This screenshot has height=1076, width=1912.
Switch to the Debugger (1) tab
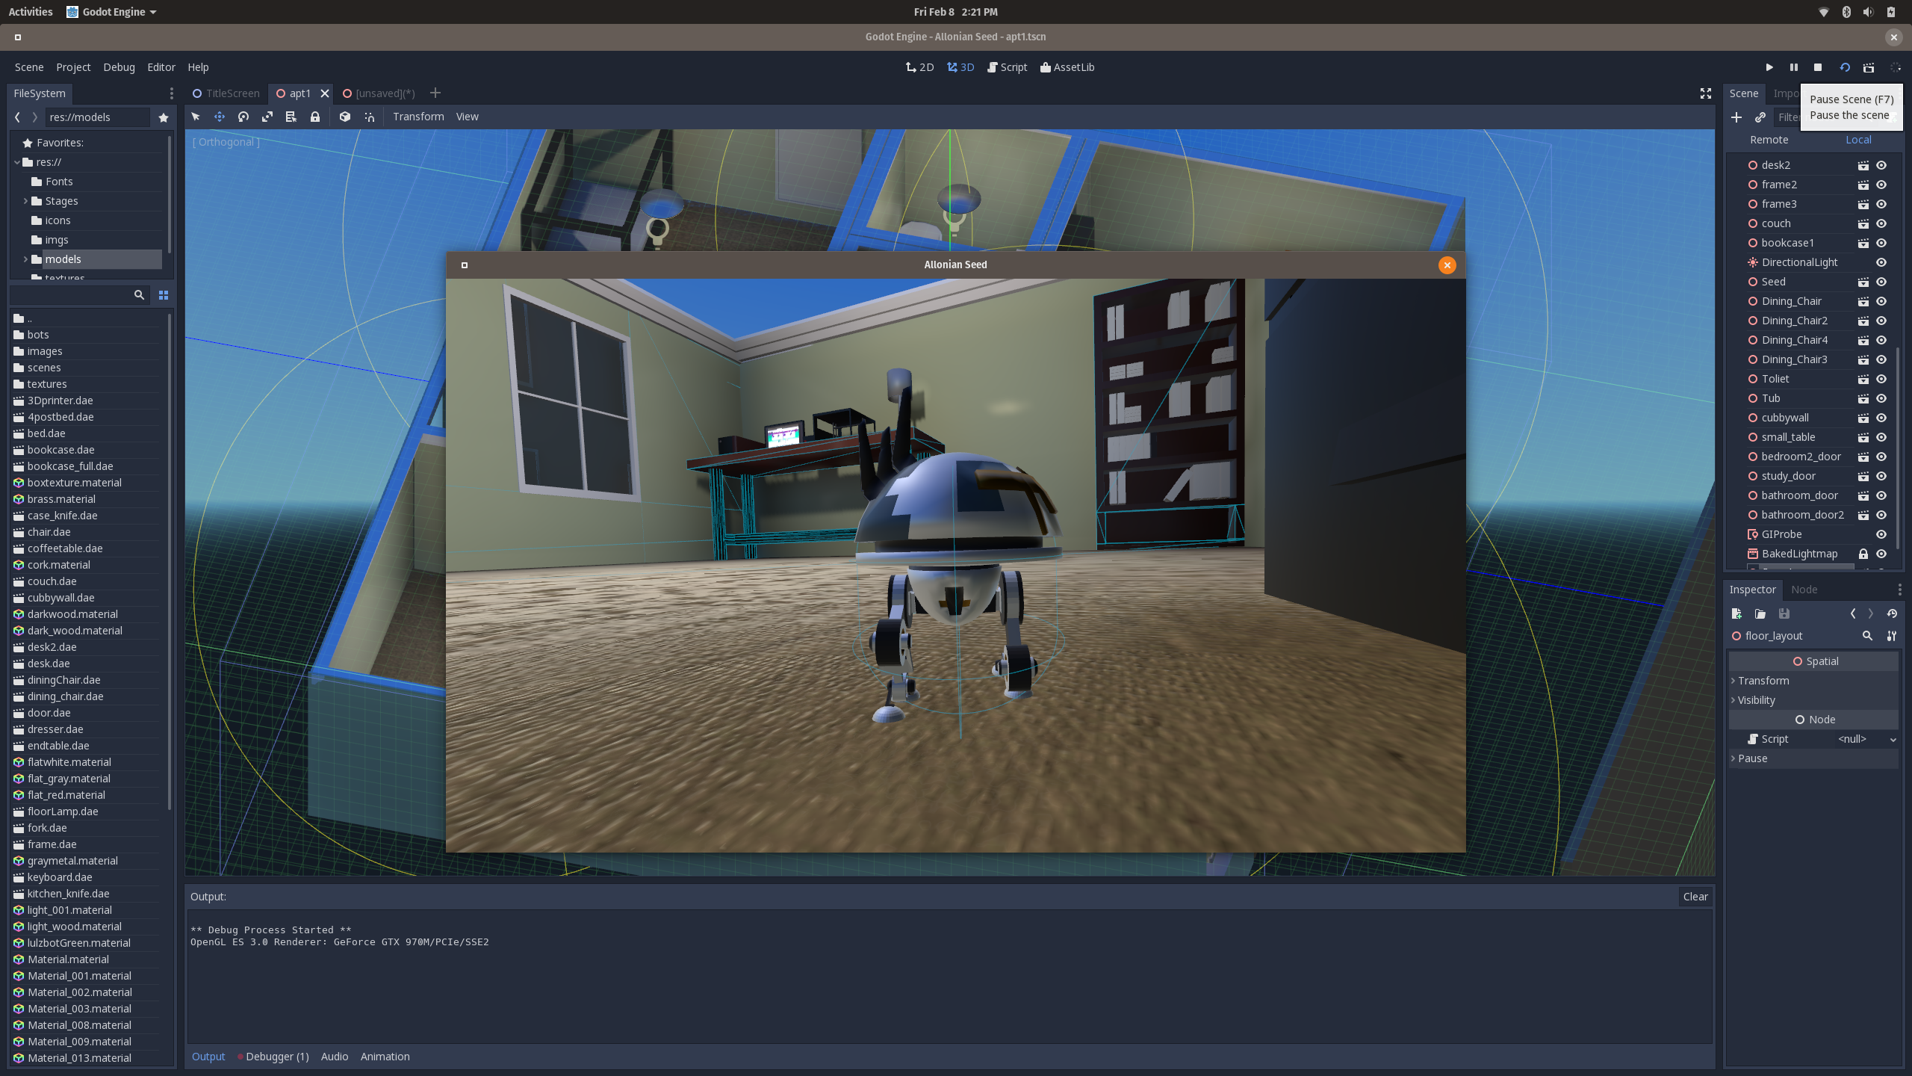point(276,1057)
